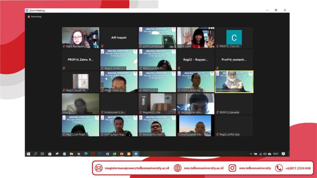The image size is (317, 178).
Task: Click the globe website icon in the footer
Action: 177,168
